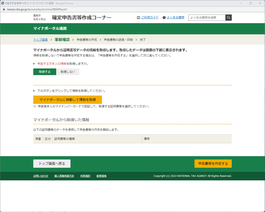265x212 pixels.
Task: Click マイナポータルに移動して情報を取得 button
Action: [67, 99]
